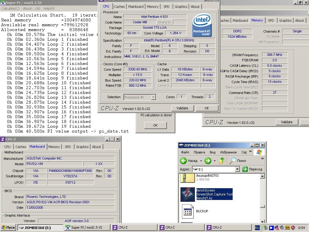Select the Asusupdt60701 zip archive icon
The height and width of the screenshot is (232, 309).
pos(187,178)
